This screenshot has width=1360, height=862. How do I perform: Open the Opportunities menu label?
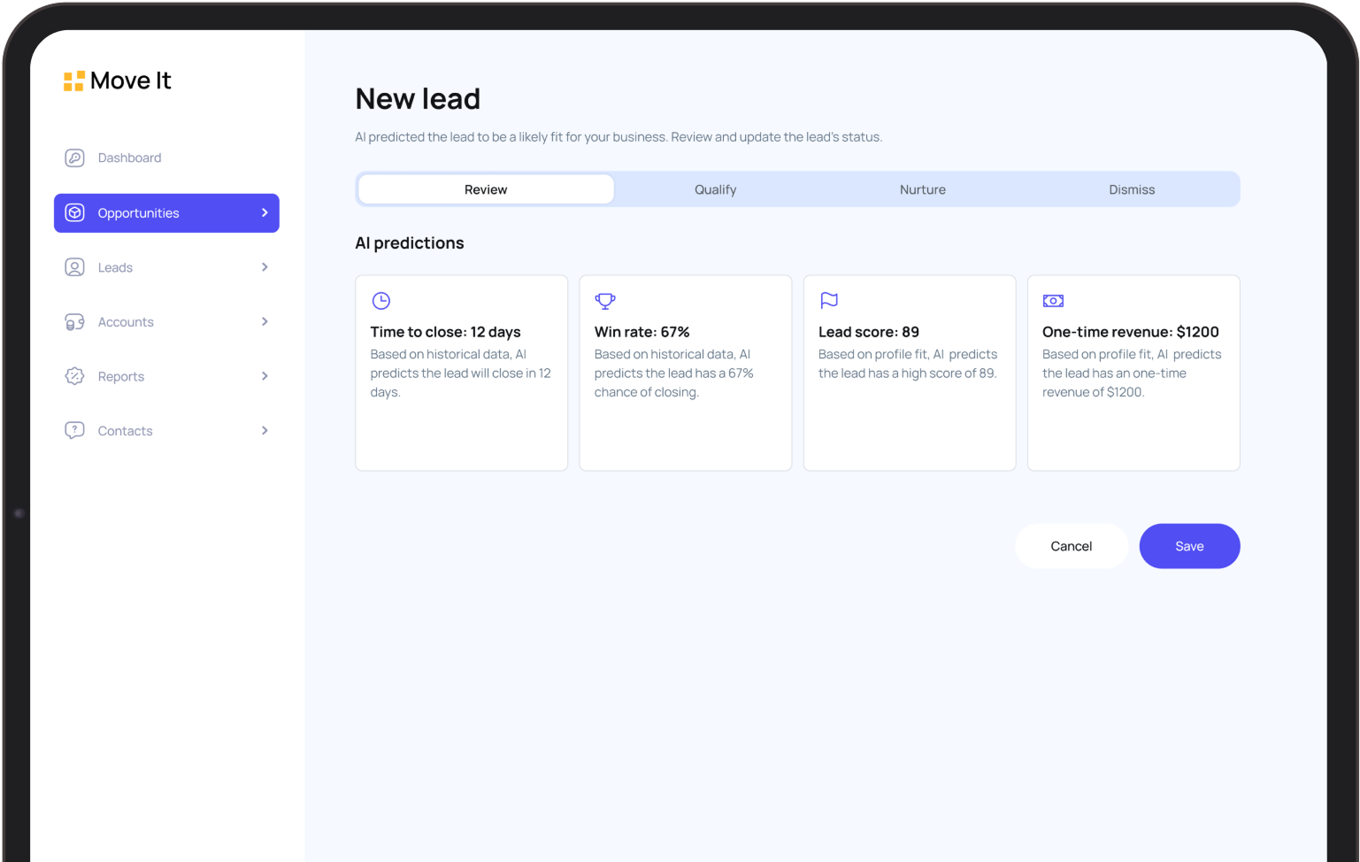[138, 213]
